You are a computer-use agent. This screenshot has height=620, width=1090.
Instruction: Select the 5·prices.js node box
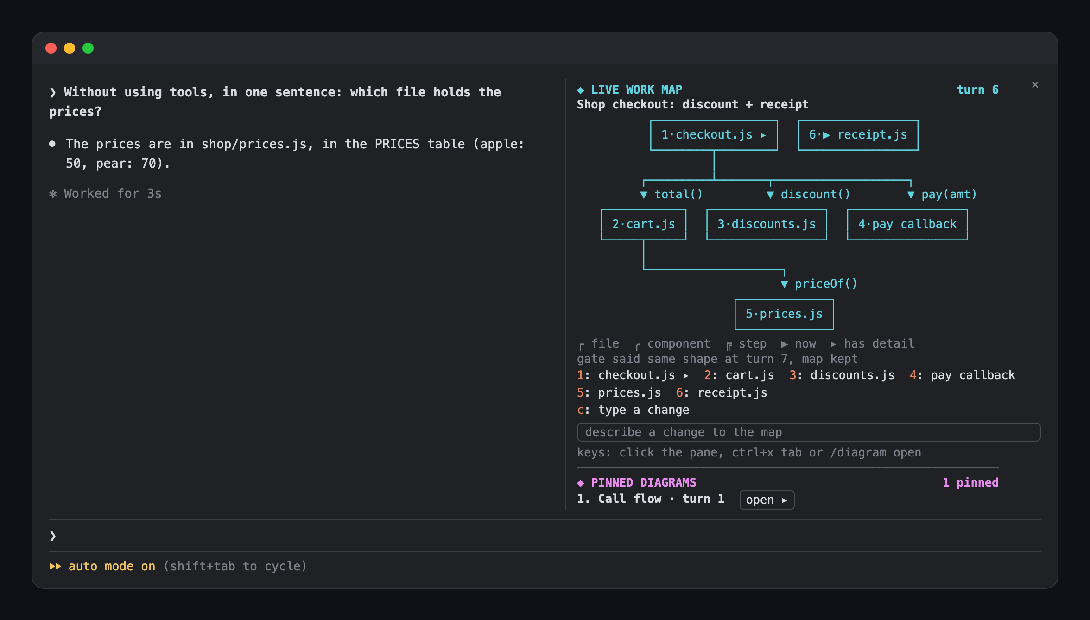(784, 314)
